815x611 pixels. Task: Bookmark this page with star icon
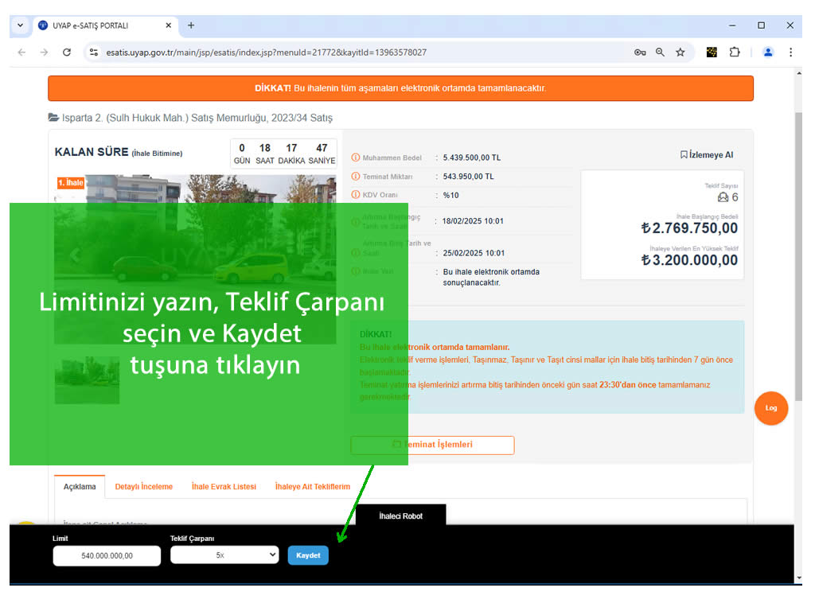point(680,53)
